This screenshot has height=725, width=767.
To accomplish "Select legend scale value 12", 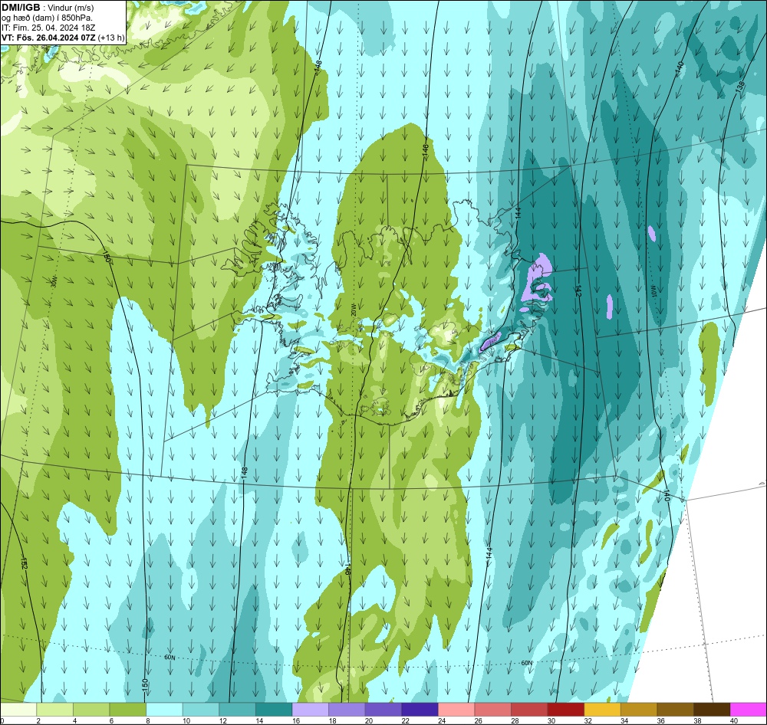I will click(223, 720).
